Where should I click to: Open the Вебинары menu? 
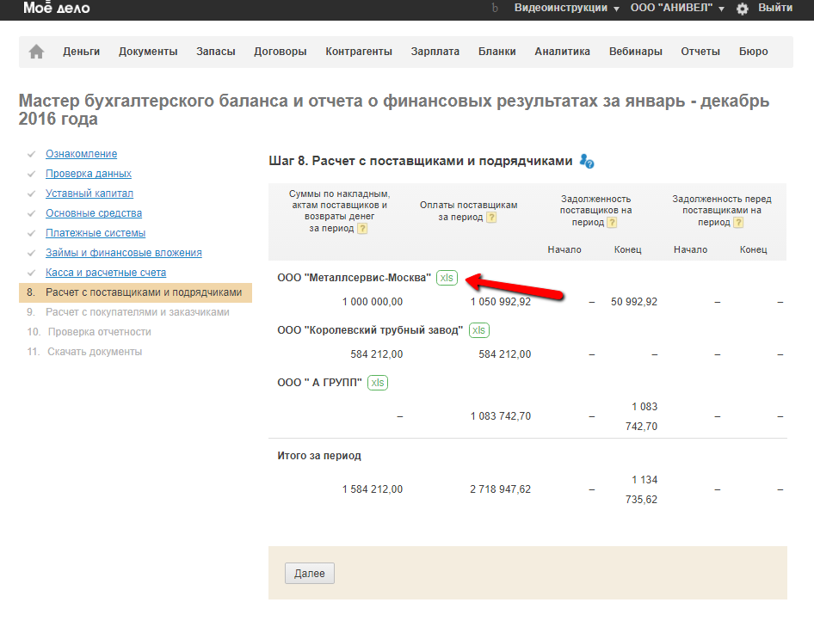[635, 52]
